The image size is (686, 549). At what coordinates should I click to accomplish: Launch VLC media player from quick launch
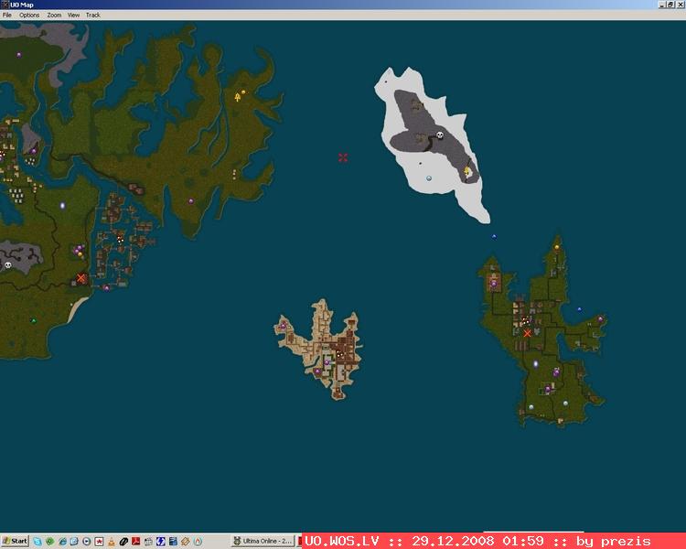pyautogui.click(x=111, y=541)
